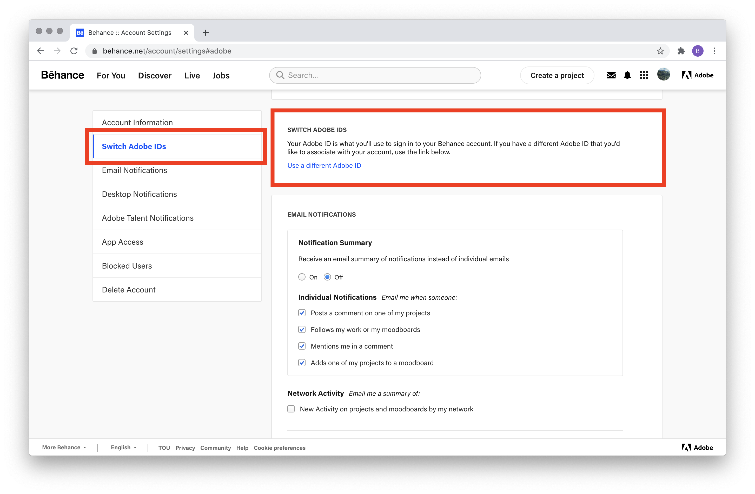Click the browser forward arrow

coord(57,51)
